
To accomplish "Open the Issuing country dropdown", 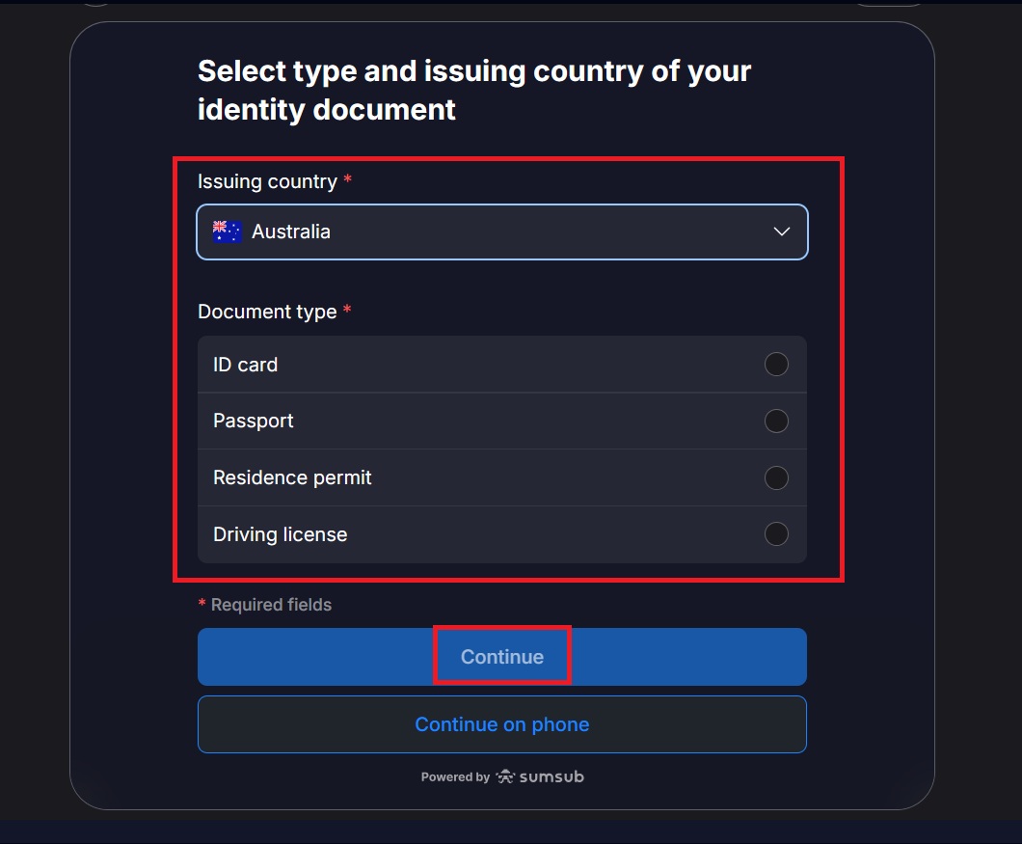I will (x=501, y=231).
